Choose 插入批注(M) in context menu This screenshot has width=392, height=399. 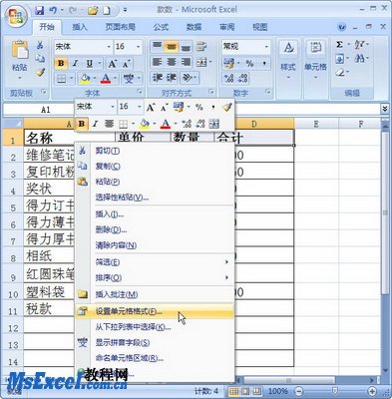coord(155,294)
